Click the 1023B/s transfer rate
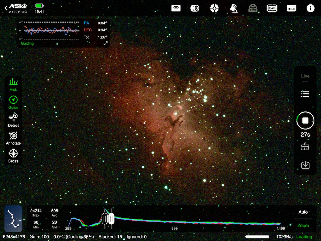This screenshot has height=241, width=321. click(284, 237)
